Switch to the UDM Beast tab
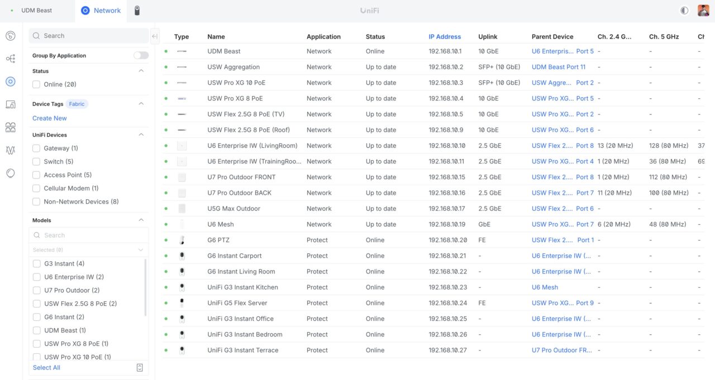Viewport: 715px width, 380px height. click(37, 11)
